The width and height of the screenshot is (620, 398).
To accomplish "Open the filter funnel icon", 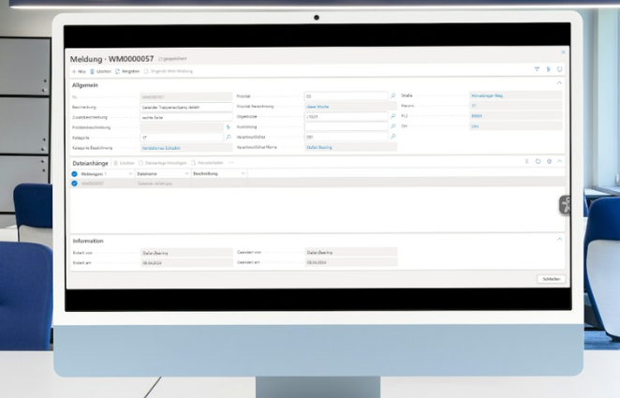I will [x=537, y=69].
